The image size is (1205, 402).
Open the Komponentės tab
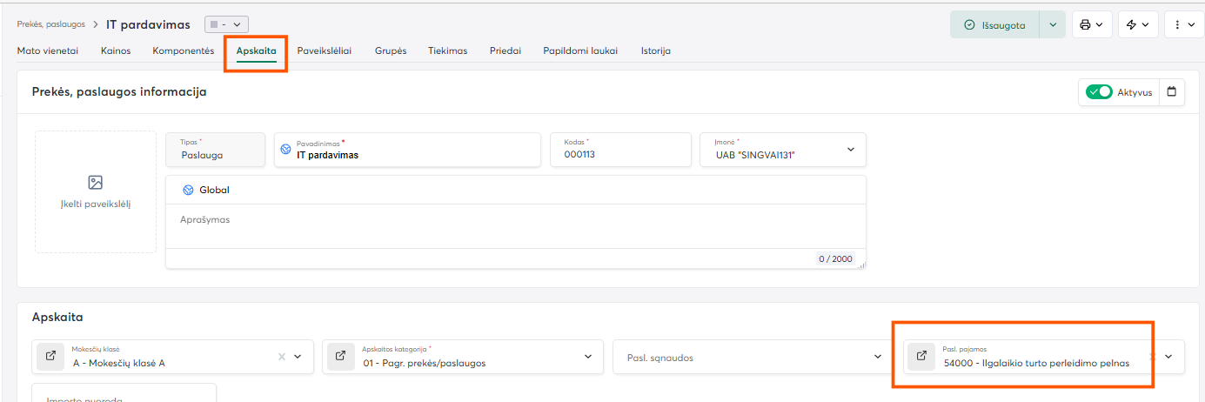tap(184, 50)
